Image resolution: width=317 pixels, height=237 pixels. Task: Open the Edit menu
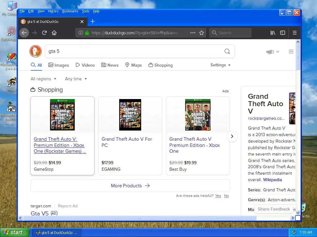[31, 11]
